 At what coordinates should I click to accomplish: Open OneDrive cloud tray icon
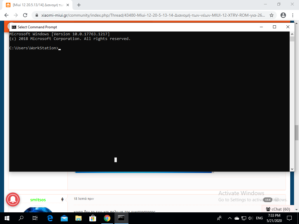coord(237,218)
